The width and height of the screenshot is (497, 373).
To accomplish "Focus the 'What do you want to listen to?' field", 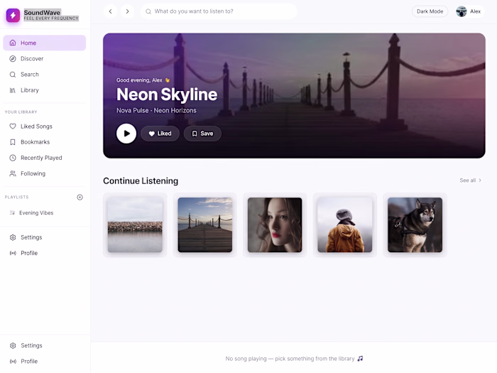I will (219, 11).
